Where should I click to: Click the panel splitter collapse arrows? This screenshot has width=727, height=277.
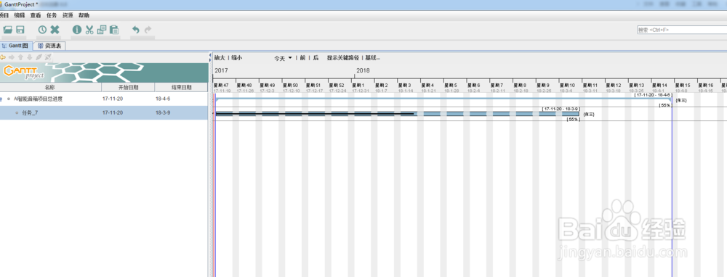(210, 57)
